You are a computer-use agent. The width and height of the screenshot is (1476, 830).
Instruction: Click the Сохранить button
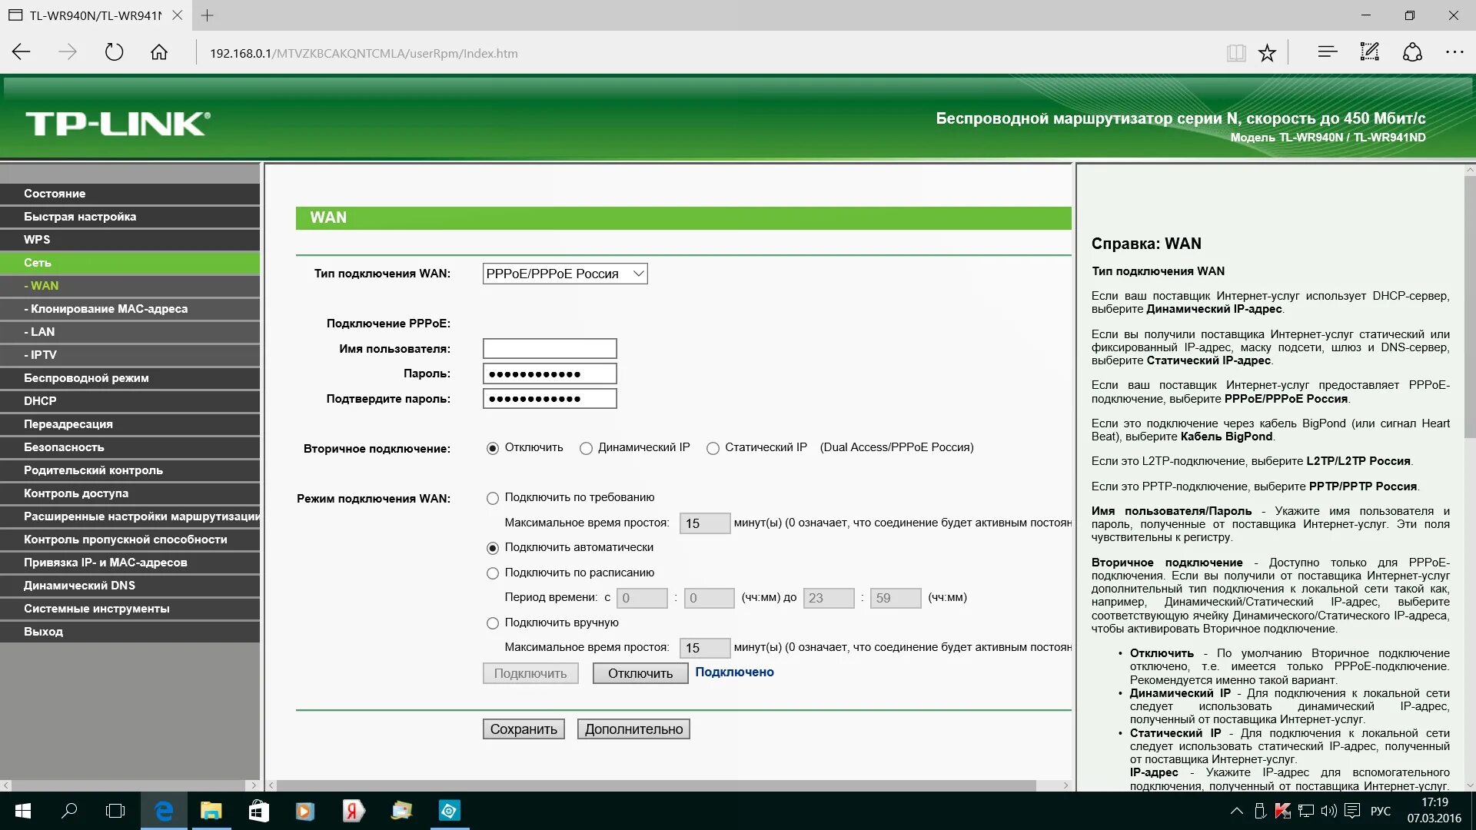pyautogui.click(x=524, y=729)
